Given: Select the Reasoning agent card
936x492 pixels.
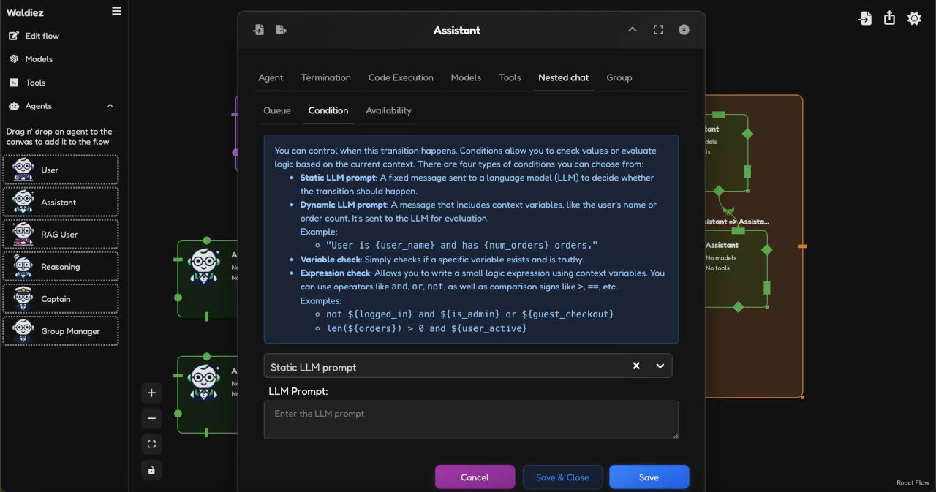Looking at the screenshot, I should [x=61, y=266].
